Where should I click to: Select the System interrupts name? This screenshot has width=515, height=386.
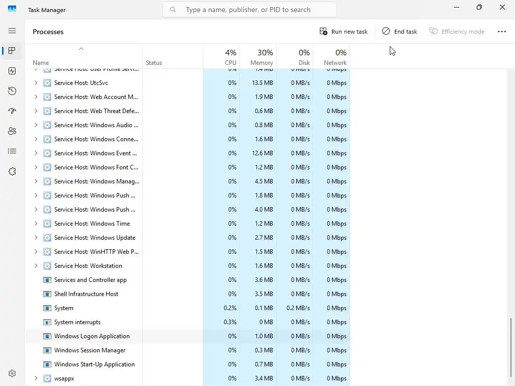point(77,322)
